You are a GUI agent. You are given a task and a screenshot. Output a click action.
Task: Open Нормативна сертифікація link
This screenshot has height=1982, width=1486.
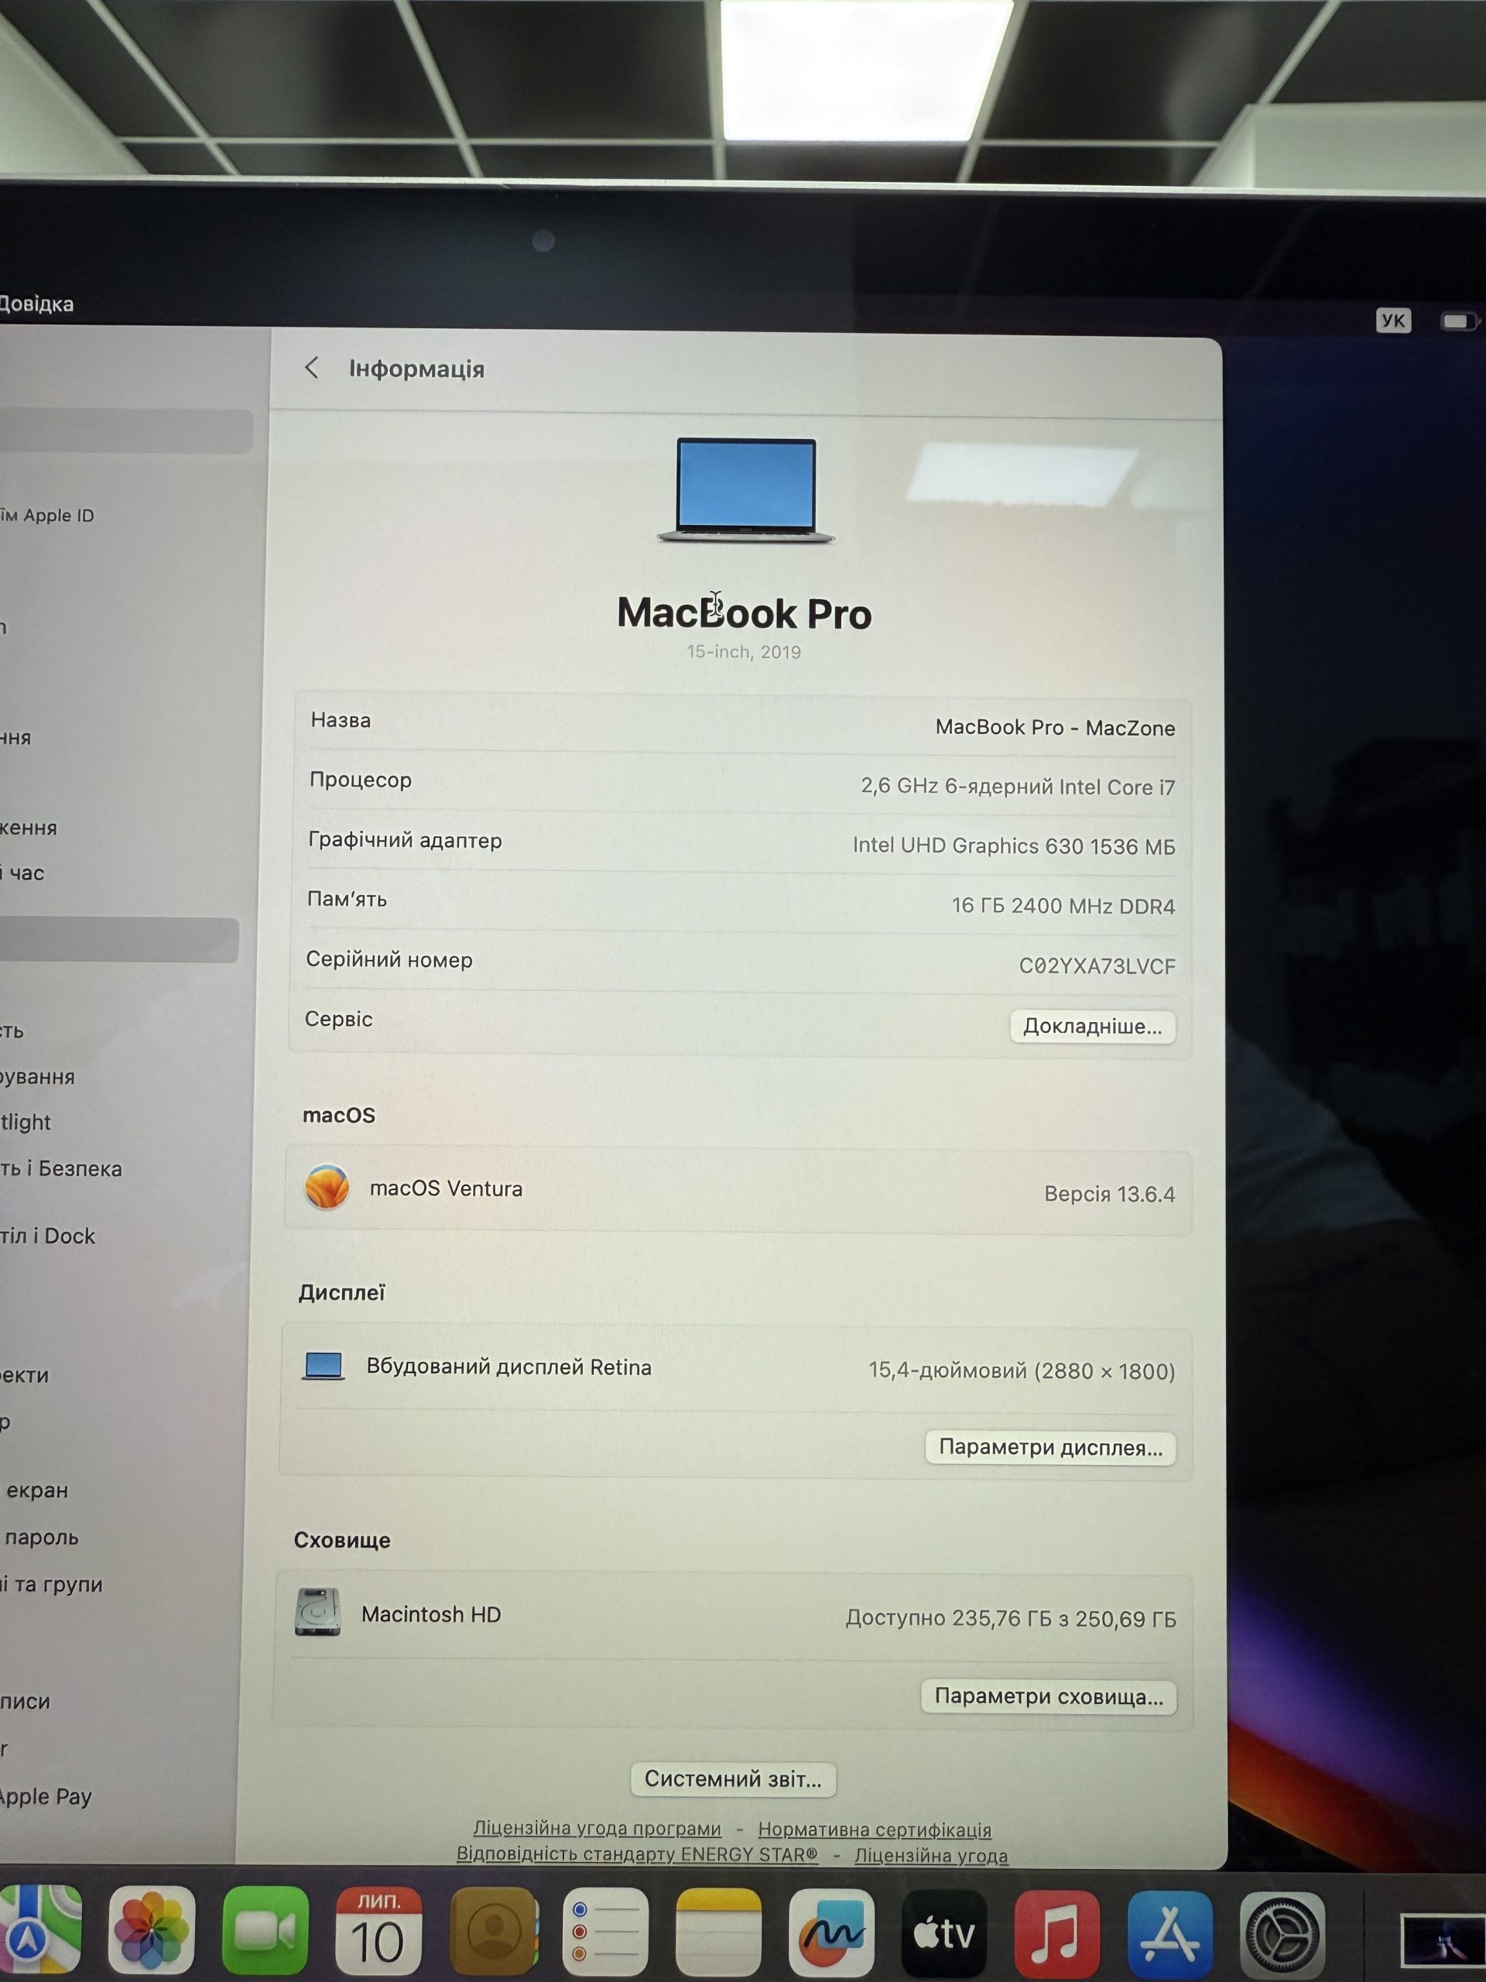tap(875, 1829)
